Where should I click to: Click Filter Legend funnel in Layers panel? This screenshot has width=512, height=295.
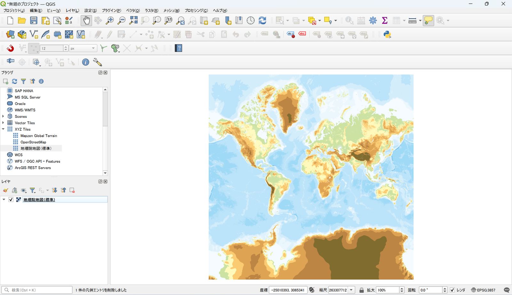point(33,190)
